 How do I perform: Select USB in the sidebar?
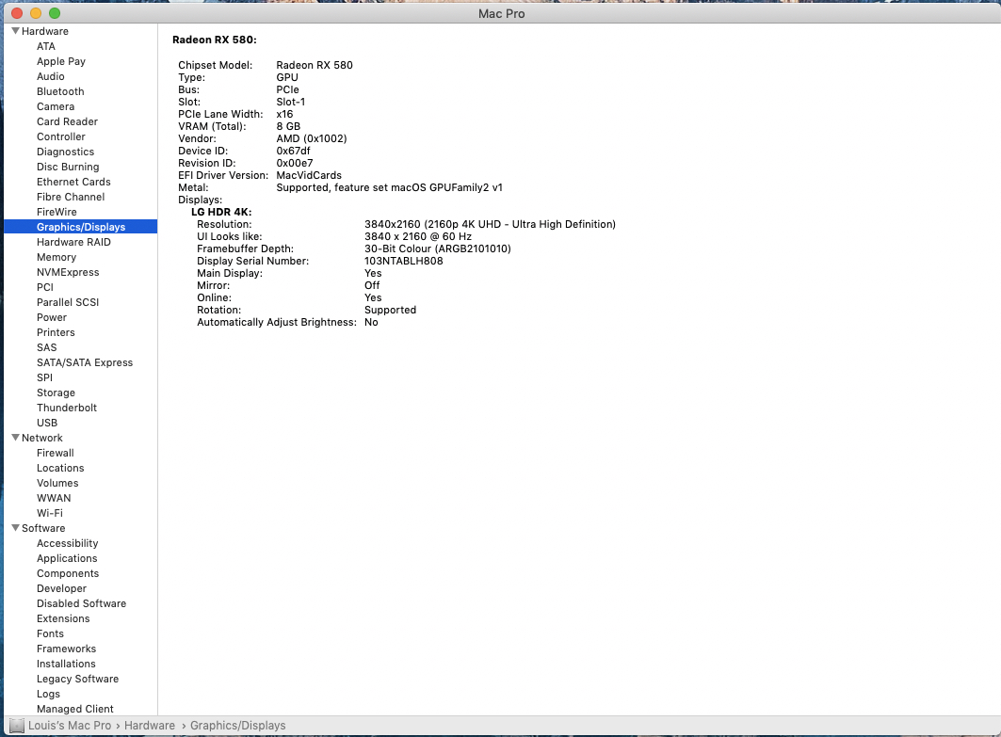(46, 423)
